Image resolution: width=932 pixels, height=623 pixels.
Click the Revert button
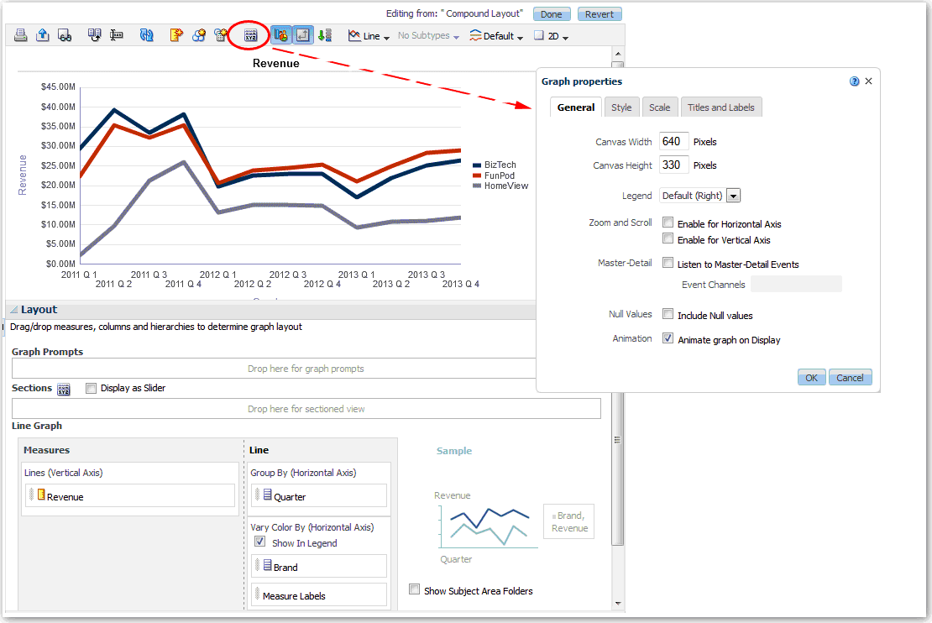600,14
